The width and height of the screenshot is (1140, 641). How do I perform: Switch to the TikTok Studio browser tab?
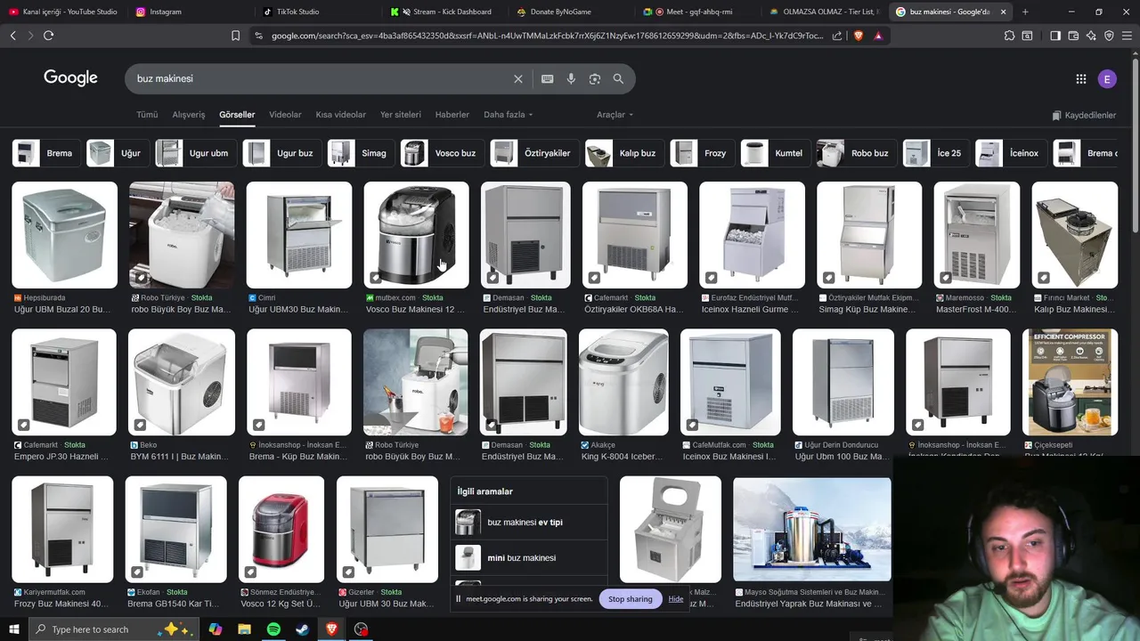pos(316,12)
